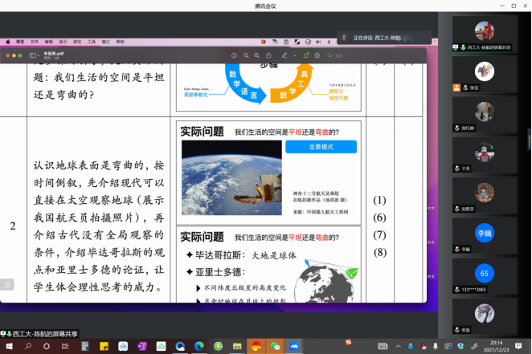Open WeChat from the taskbar
The width and height of the screenshot is (532, 354).
tap(276, 346)
